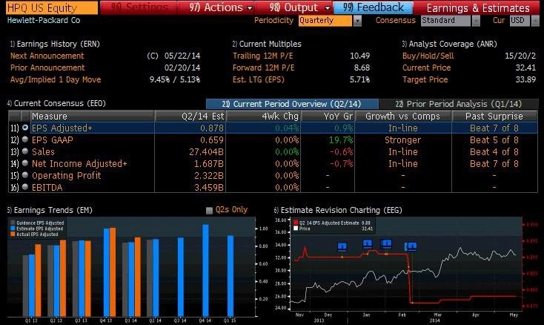Click the Earnings & Estimates title label
The height and width of the screenshot is (325, 544).
point(478,7)
